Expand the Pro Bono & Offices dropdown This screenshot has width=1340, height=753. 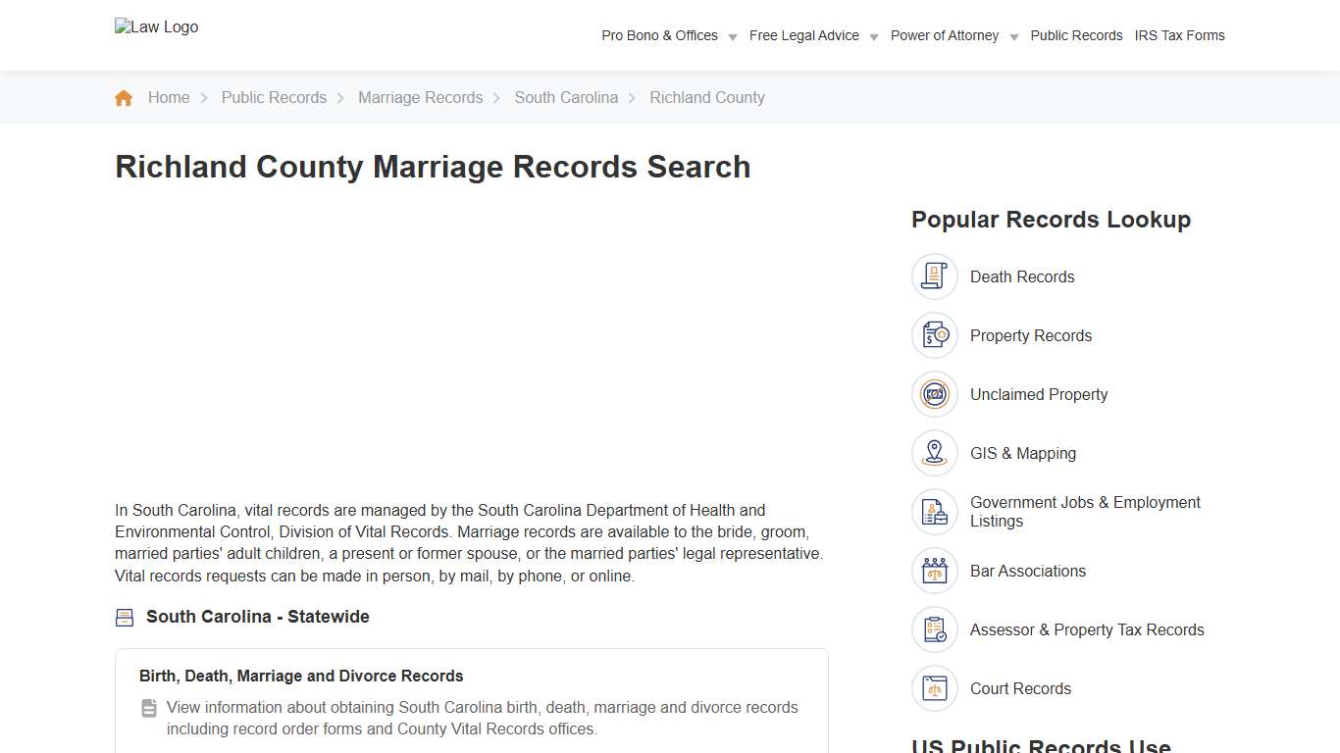pyautogui.click(x=659, y=35)
